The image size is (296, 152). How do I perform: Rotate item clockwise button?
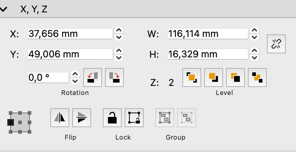(x=114, y=77)
